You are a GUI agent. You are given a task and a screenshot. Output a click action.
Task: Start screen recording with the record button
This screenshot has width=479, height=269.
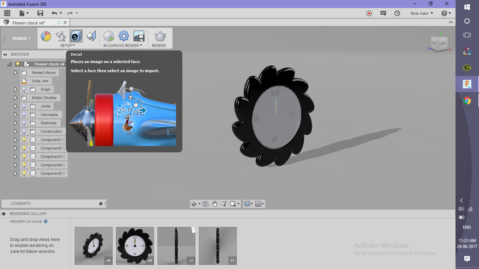coord(369,13)
